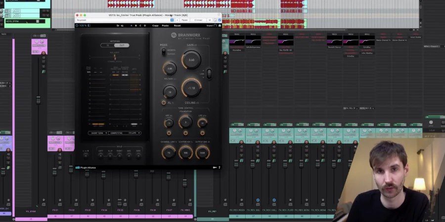
Task: Enable the S.I.P solo button
Action: point(110,156)
